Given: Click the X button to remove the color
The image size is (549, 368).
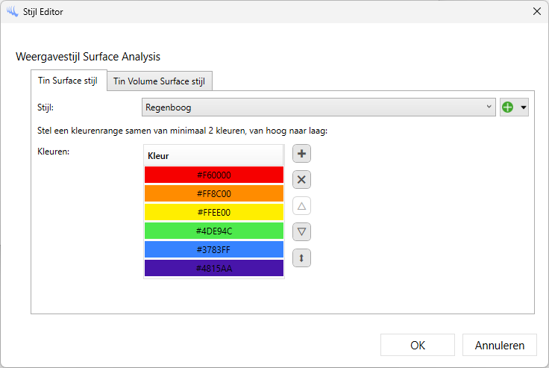Looking at the screenshot, I should [301, 180].
